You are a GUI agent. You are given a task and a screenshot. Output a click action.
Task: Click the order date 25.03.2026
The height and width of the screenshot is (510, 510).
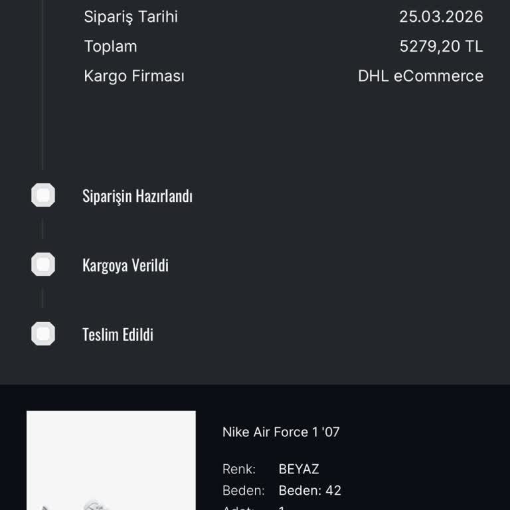coord(441,17)
